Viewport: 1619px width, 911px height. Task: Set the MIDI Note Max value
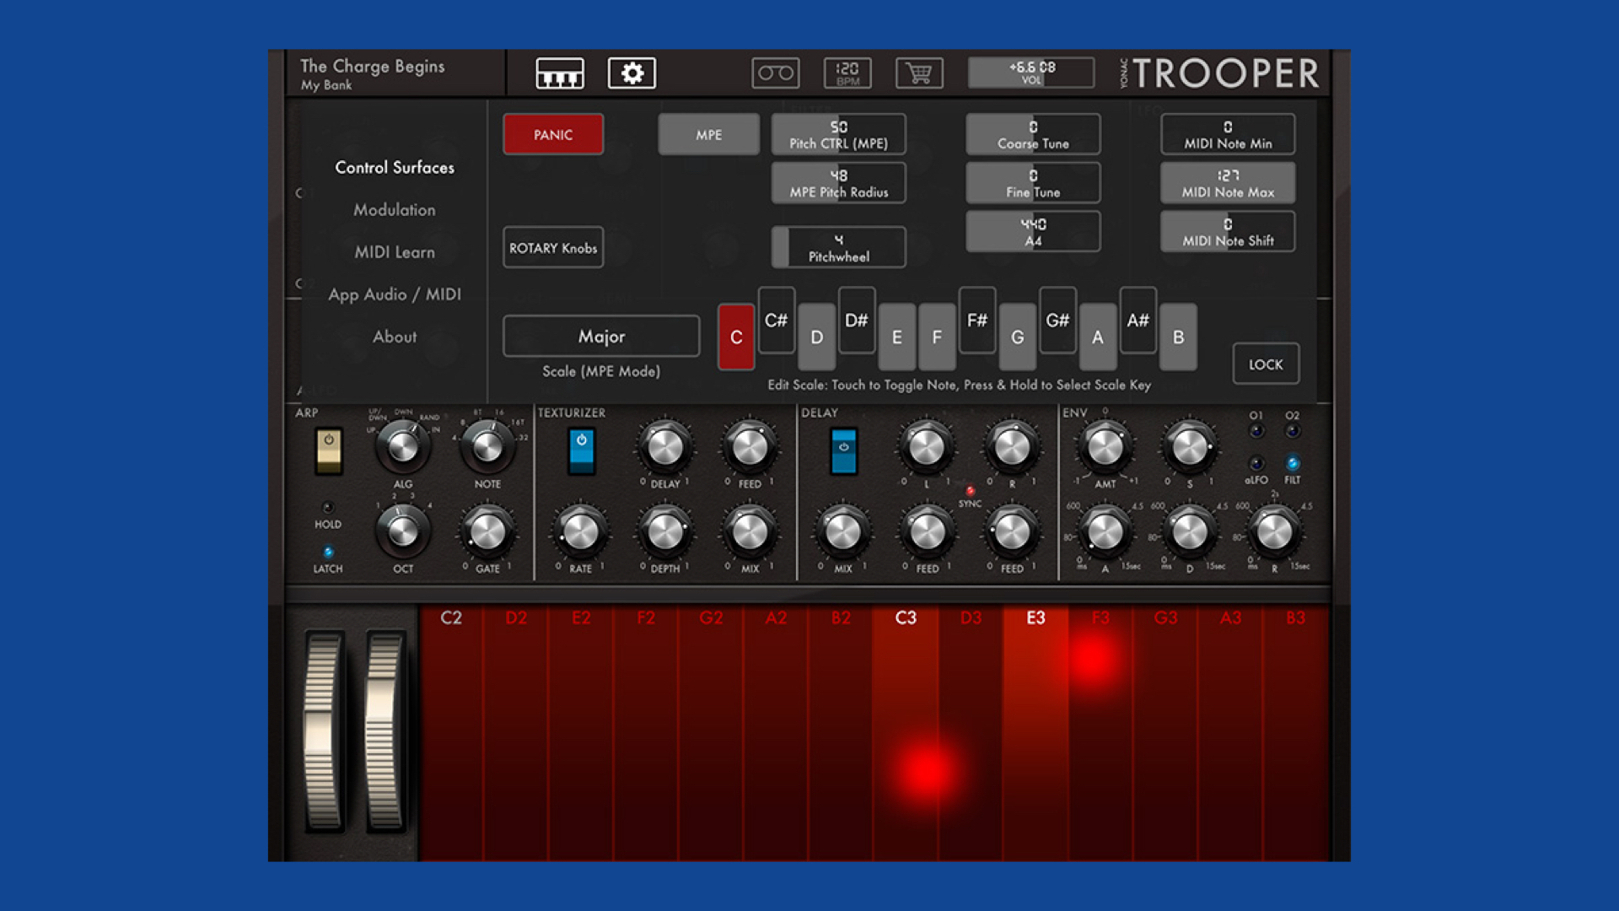pos(1228,183)
